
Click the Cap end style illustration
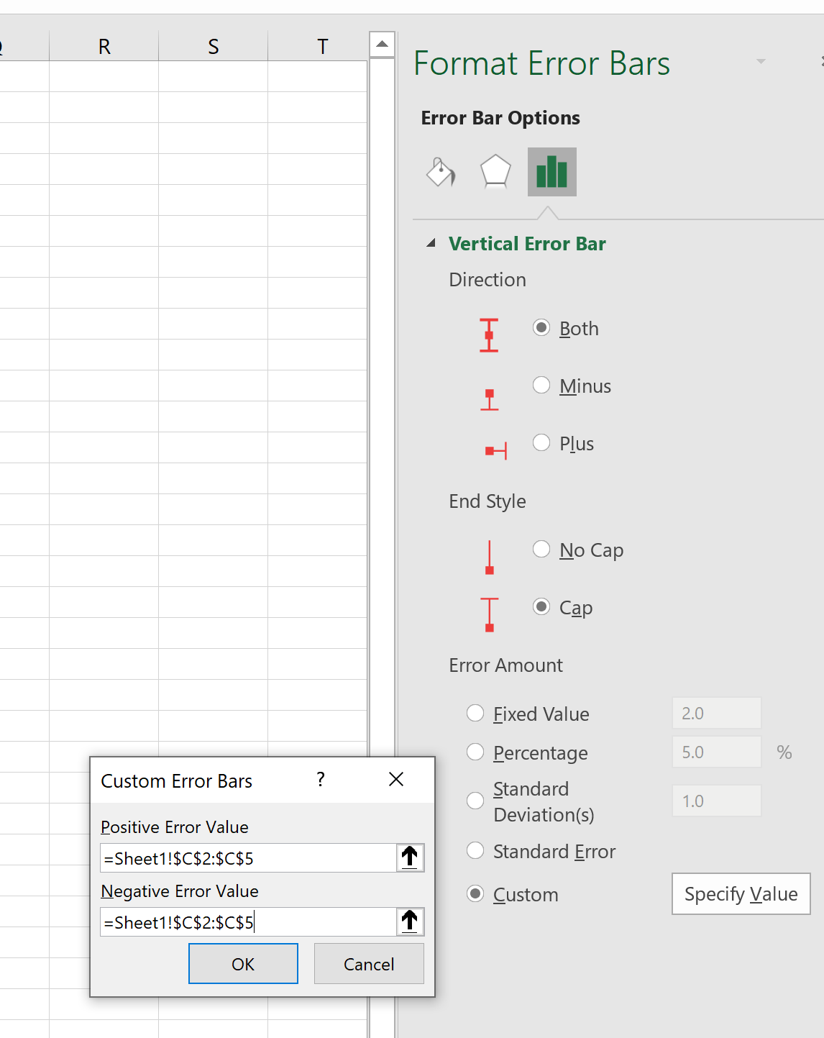[x=490, y=615]
